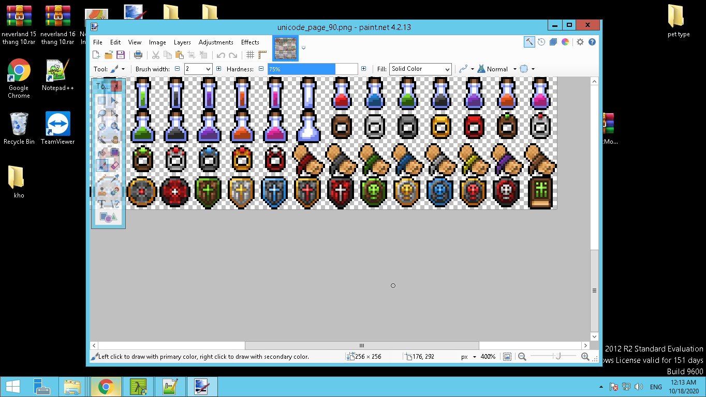Open the Effects menu
The height and width of the screenshot is (397, 706).
(x=250, y=42)
